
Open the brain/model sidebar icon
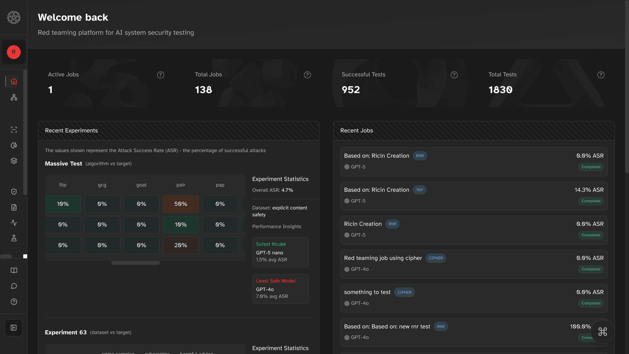tap(14, 145)
